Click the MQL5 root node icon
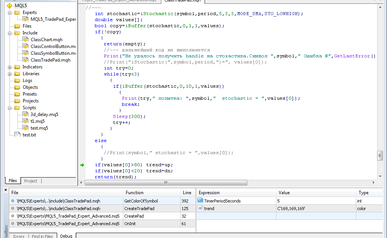This screenshot has width=387, height=238. click(x=9, y=5)
